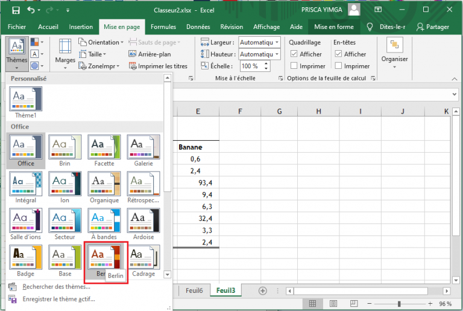Uncheck En-têtes Afficher checkbox

click(338, 54)
